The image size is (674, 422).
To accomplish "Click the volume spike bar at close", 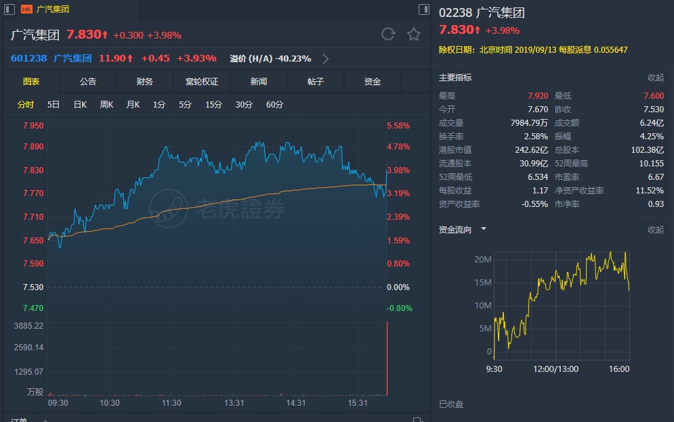I will click(387, 358).
